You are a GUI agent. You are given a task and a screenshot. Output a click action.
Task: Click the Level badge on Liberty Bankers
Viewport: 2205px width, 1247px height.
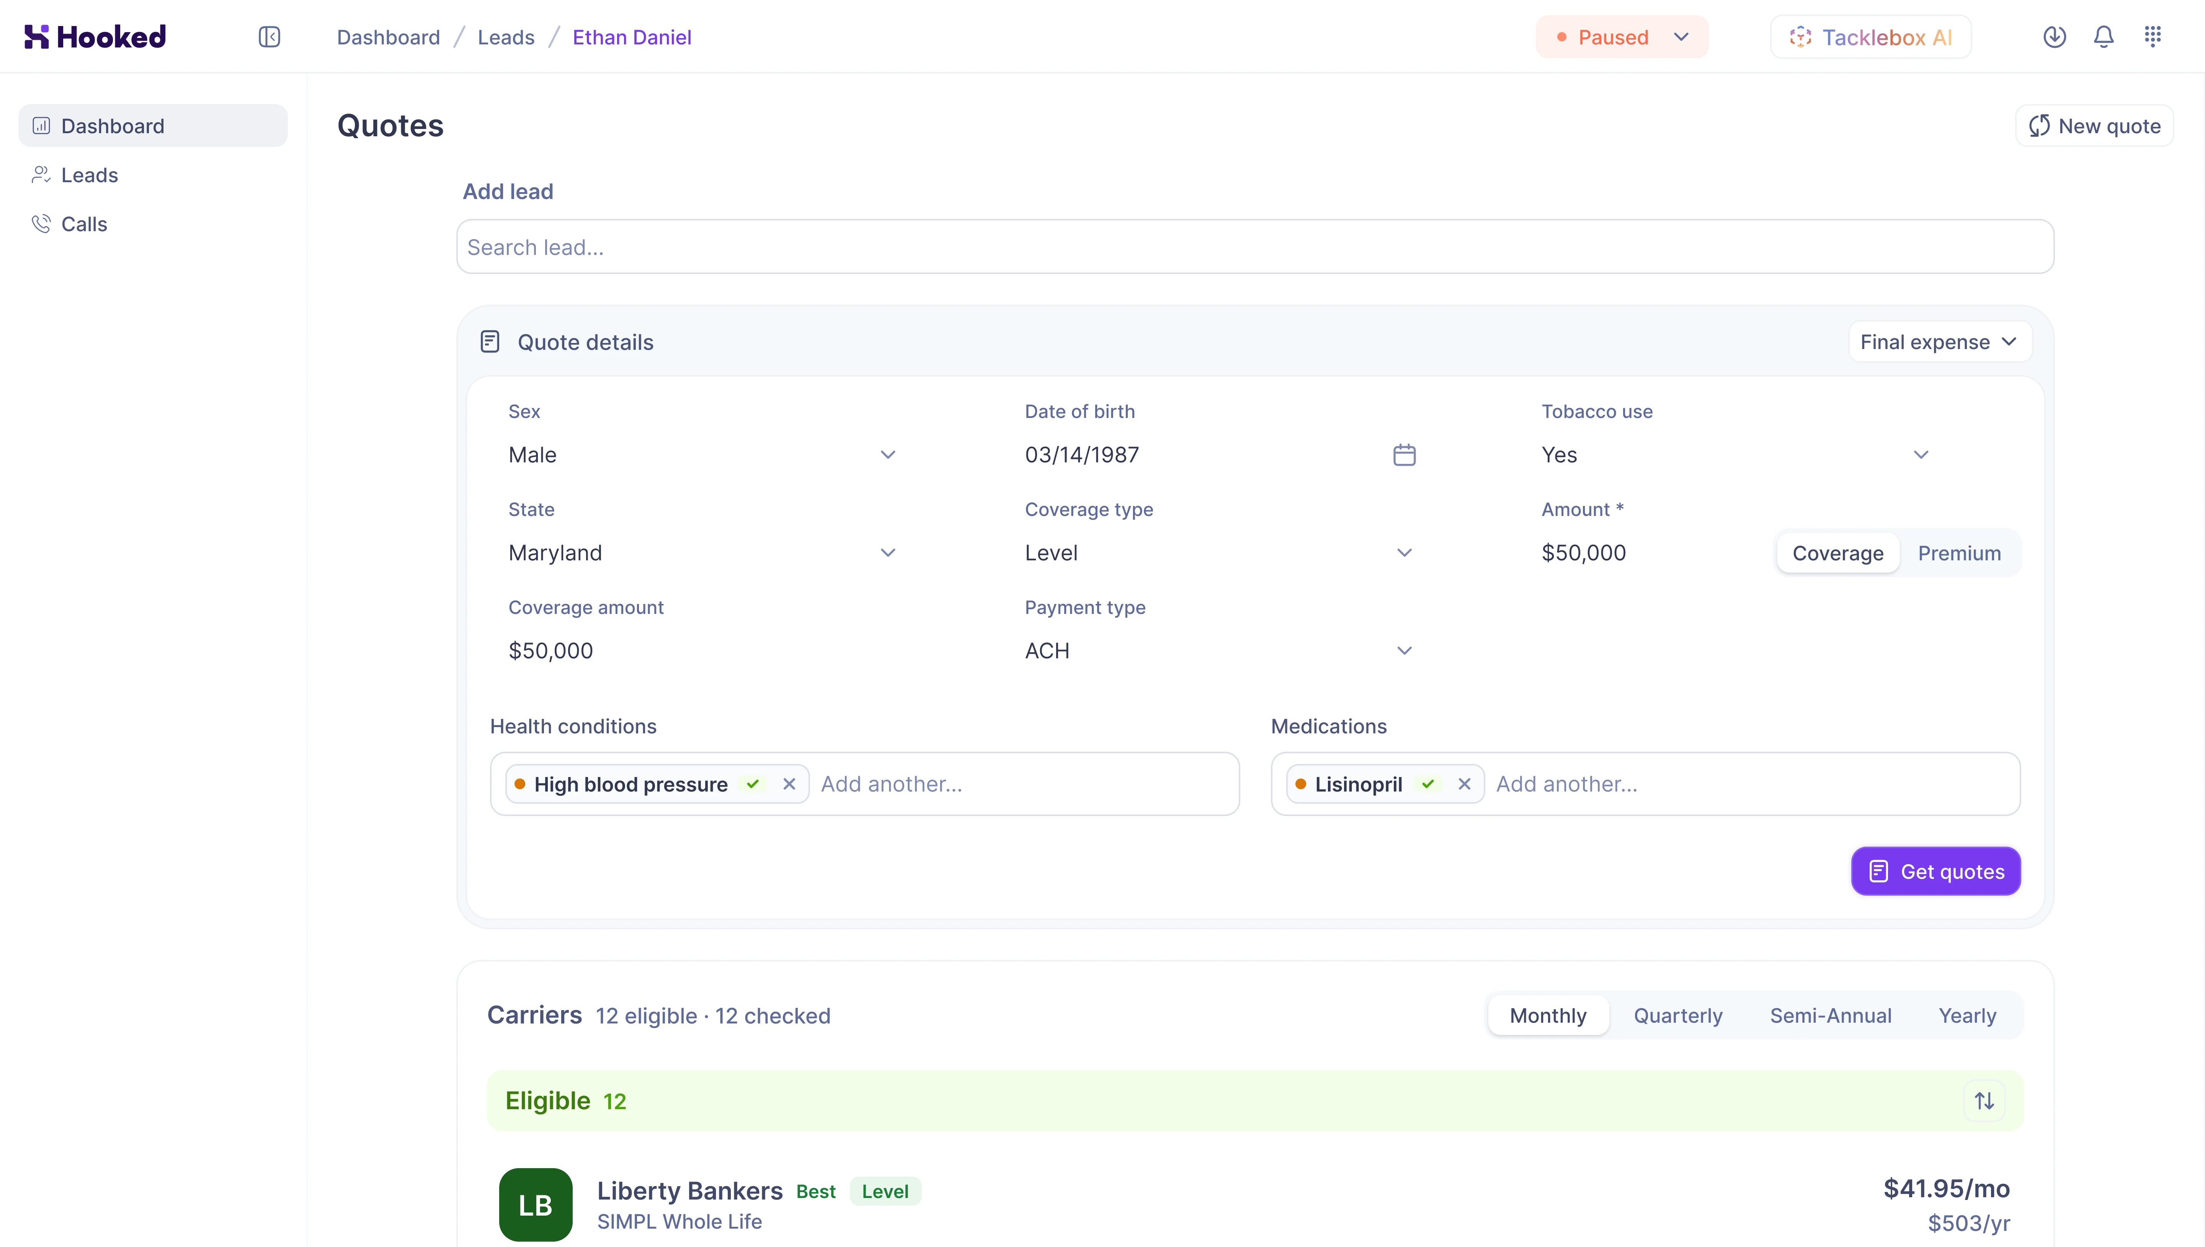tap(885, 1192)
